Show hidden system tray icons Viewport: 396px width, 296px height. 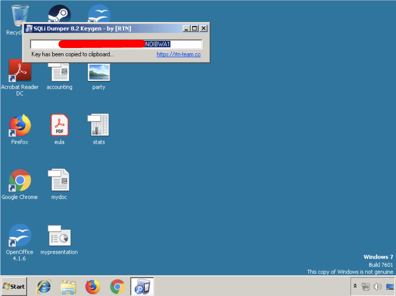pyautogui.click(x=355, y=286)
